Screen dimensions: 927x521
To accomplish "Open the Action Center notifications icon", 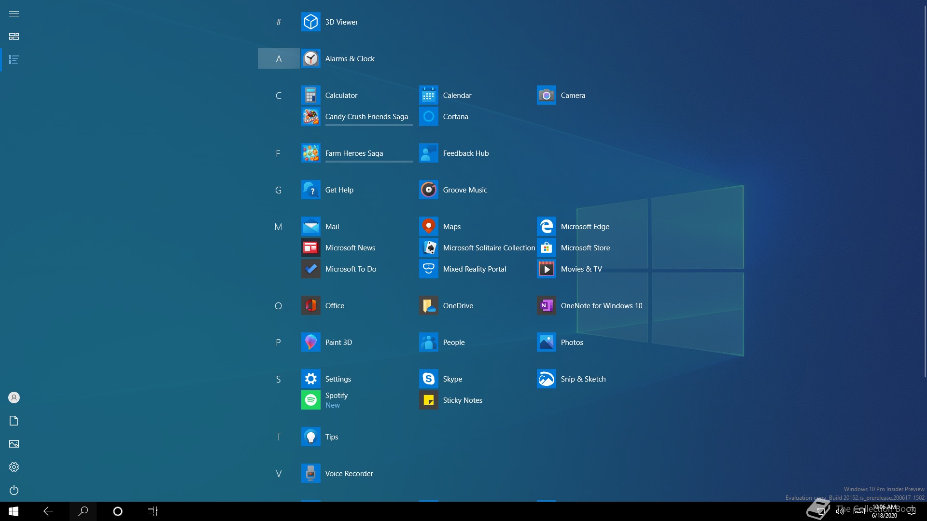I will [x=912, y=511].
